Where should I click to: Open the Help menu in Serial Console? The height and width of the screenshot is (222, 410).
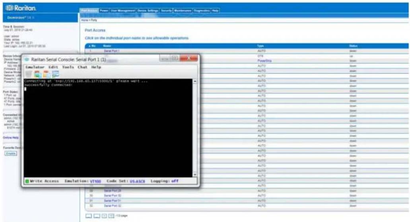96,67
